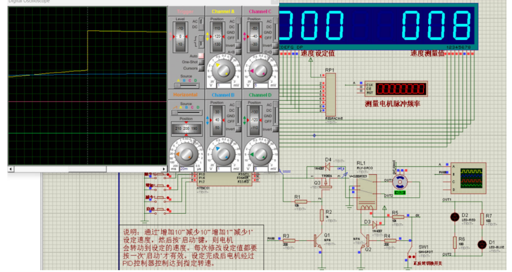512x272 pixels.
Task: Select resistor R7
Action: tap(482, 219)
